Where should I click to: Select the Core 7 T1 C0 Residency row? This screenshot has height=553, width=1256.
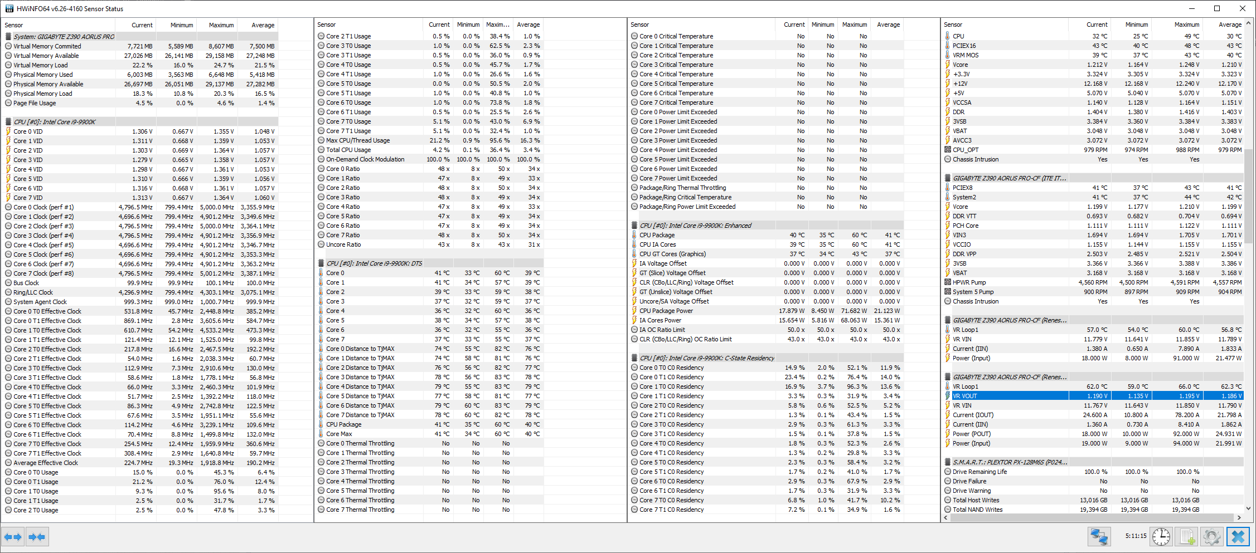coord(766,510)
